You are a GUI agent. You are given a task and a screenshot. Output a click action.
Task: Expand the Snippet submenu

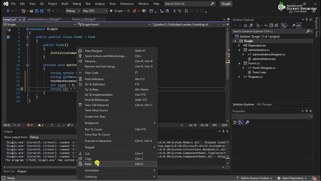(117, 147)
